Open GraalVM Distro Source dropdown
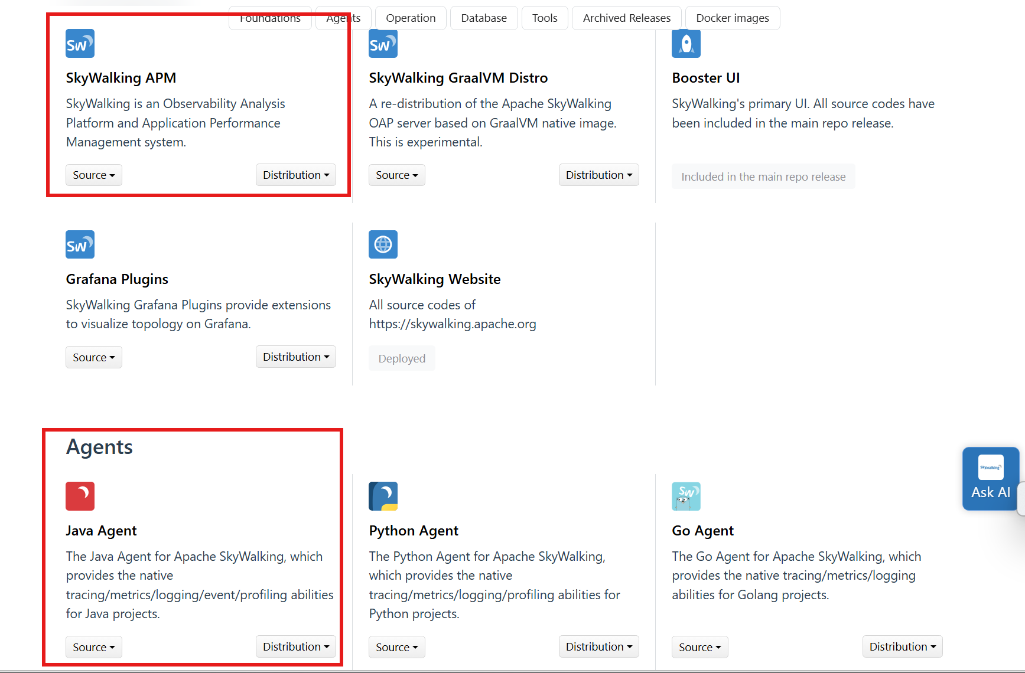1025x673 pixels. tap(397, 175)
